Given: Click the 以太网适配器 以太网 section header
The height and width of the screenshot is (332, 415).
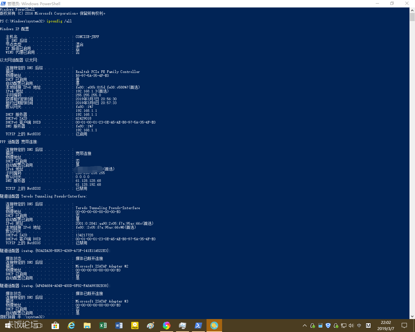Looking at the screenshot, I should click(19, 60).
